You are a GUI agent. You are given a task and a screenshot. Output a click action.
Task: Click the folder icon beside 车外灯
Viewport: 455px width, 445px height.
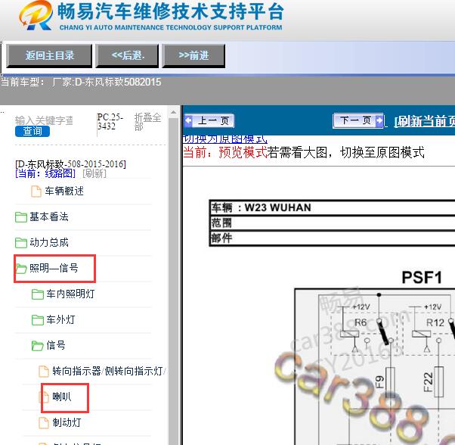pos(38,320)
